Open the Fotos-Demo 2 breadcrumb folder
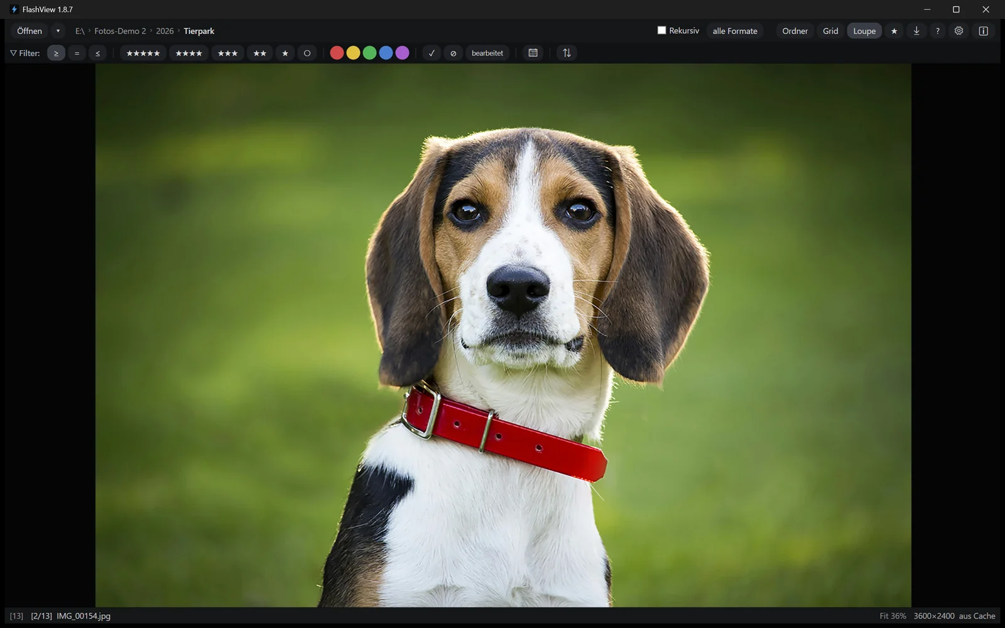The width and height of the screenshot is (1005, 628). 120,31
